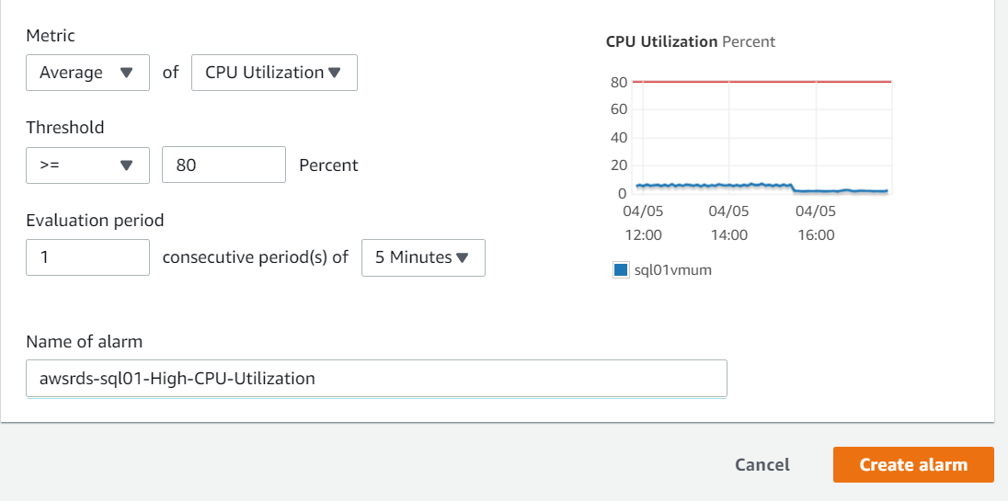Click the Percent unit label beside threshold
Viewport: 1008px width, 501px height.
click(x=328, y=165)
